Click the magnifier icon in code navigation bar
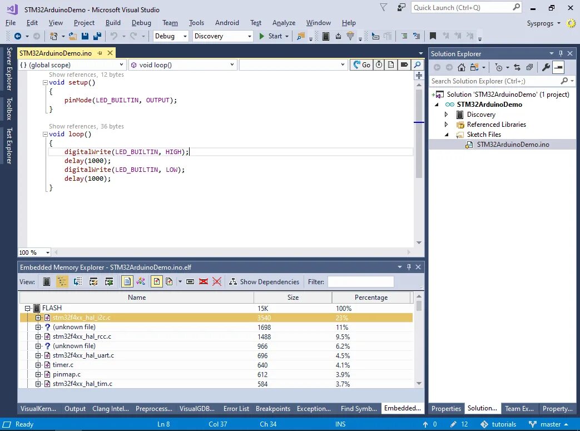The height and width of the screenshot is (431, 580). (x=417, y=65)
